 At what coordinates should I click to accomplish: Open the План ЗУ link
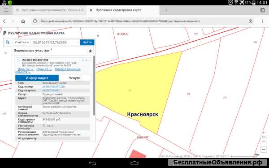click(26, 69)
